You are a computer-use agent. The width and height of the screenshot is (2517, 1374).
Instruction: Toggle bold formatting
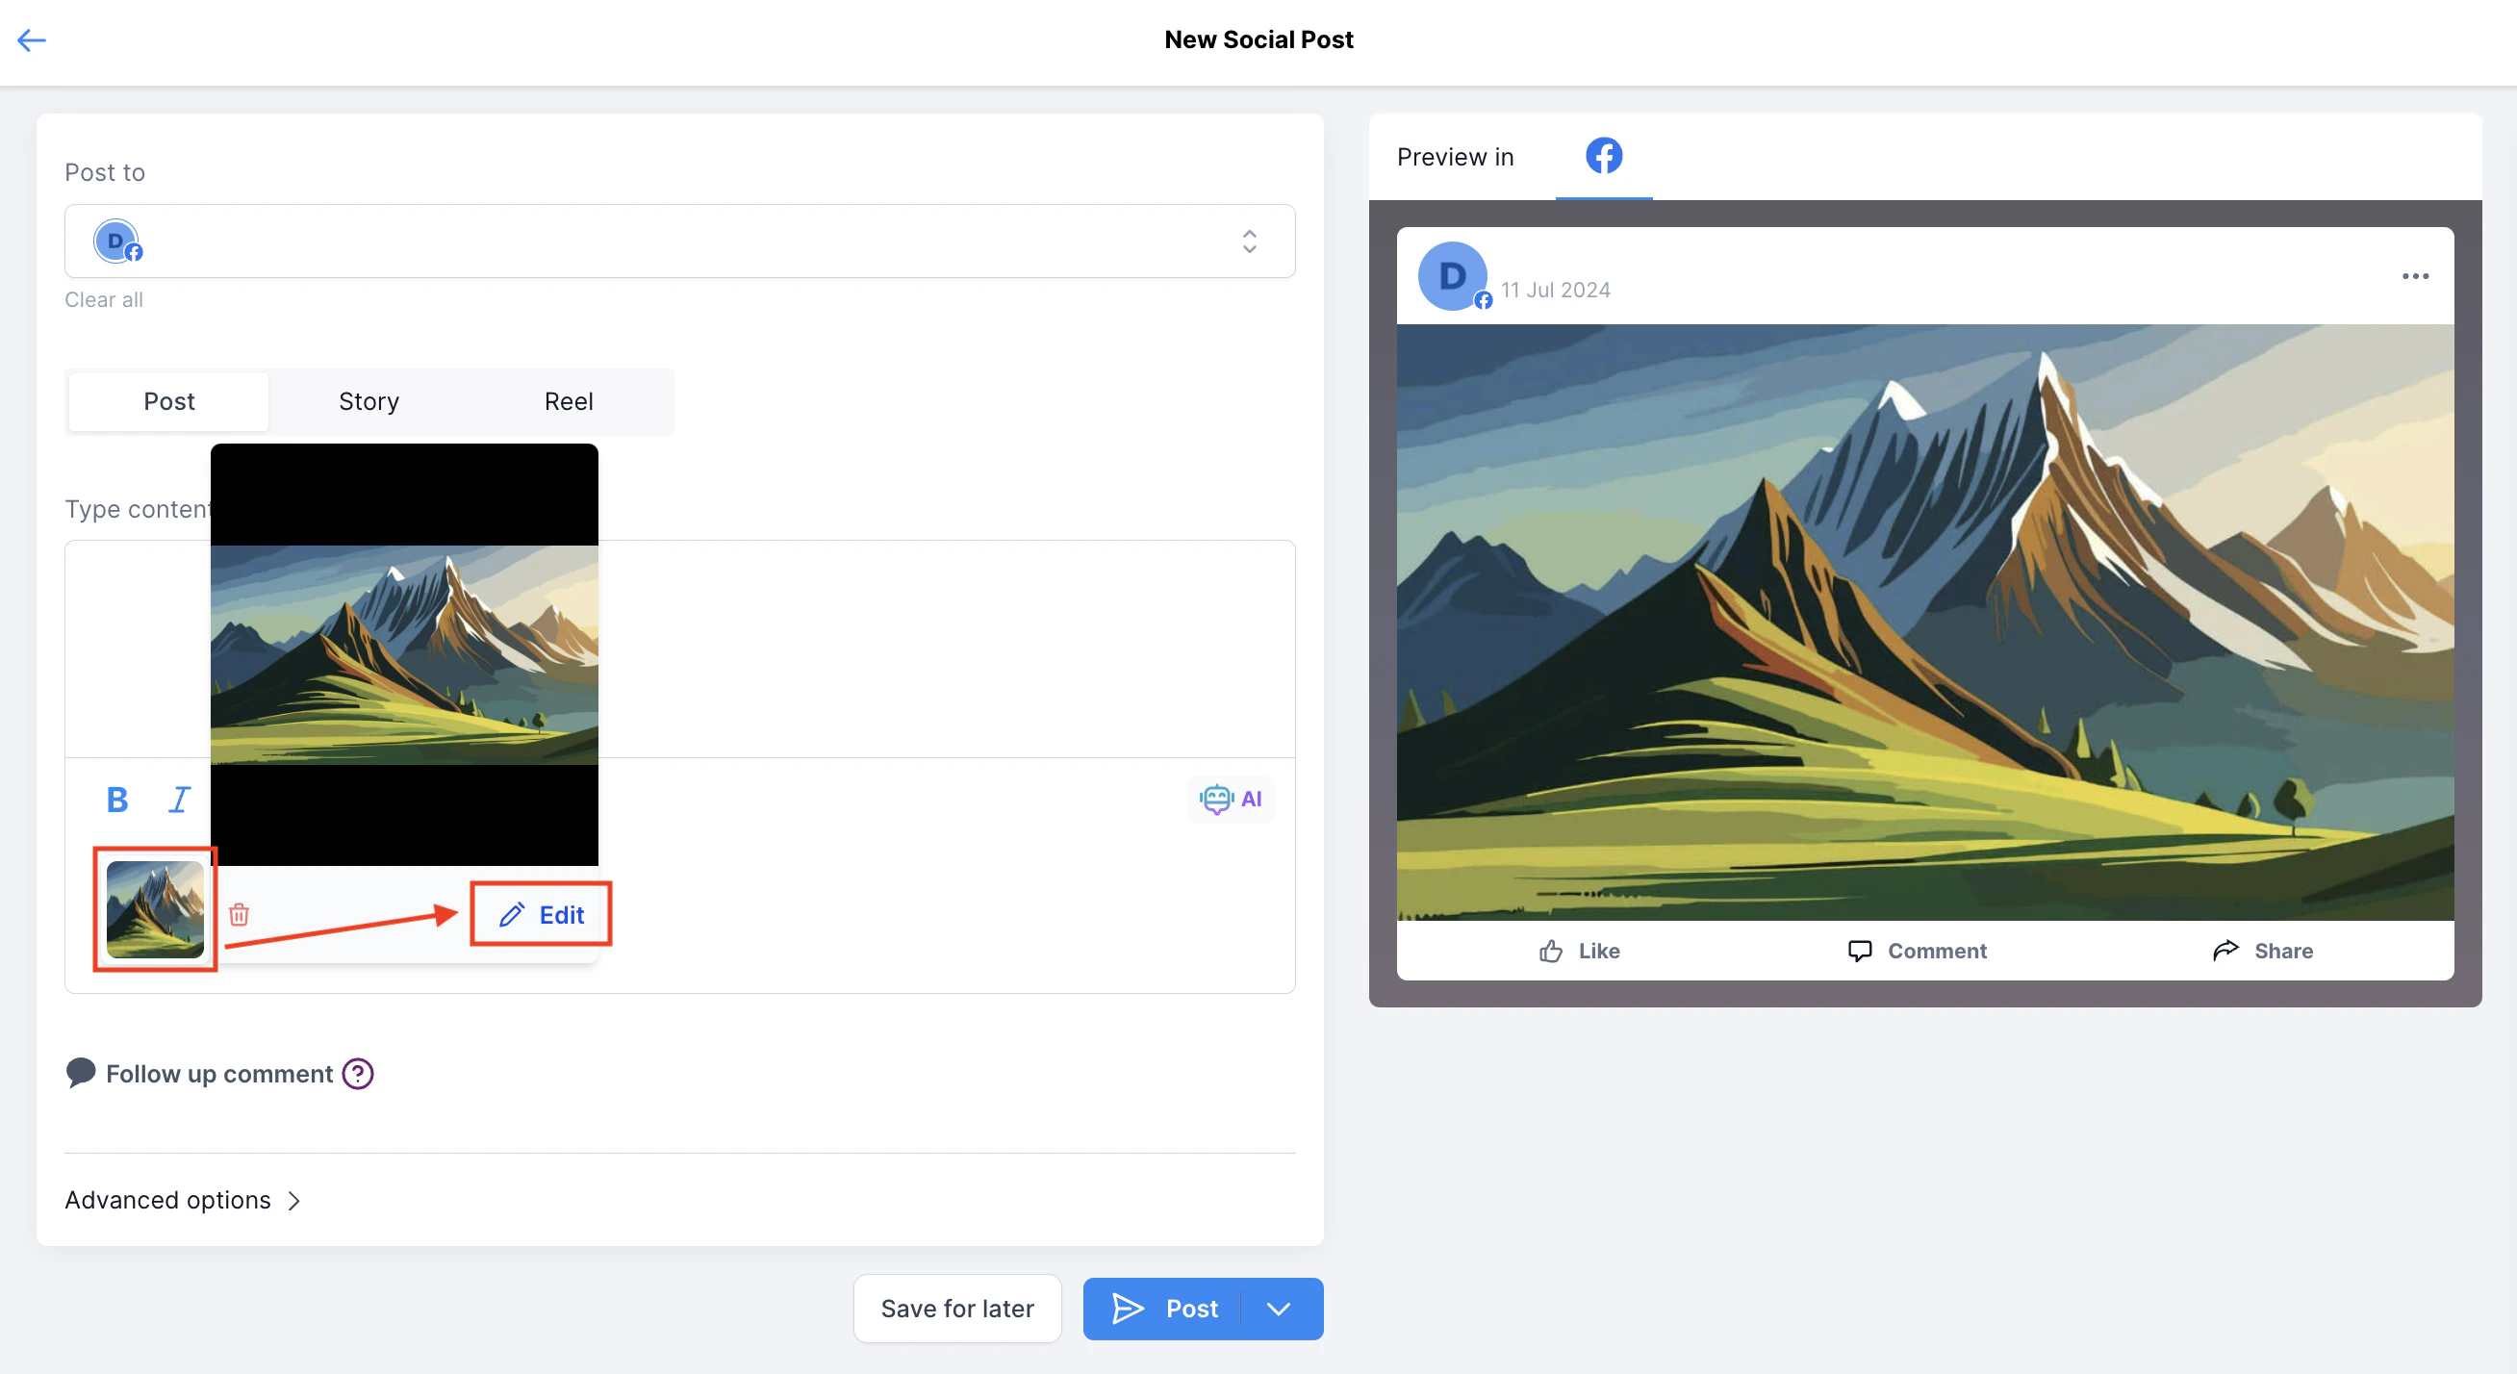116,799
